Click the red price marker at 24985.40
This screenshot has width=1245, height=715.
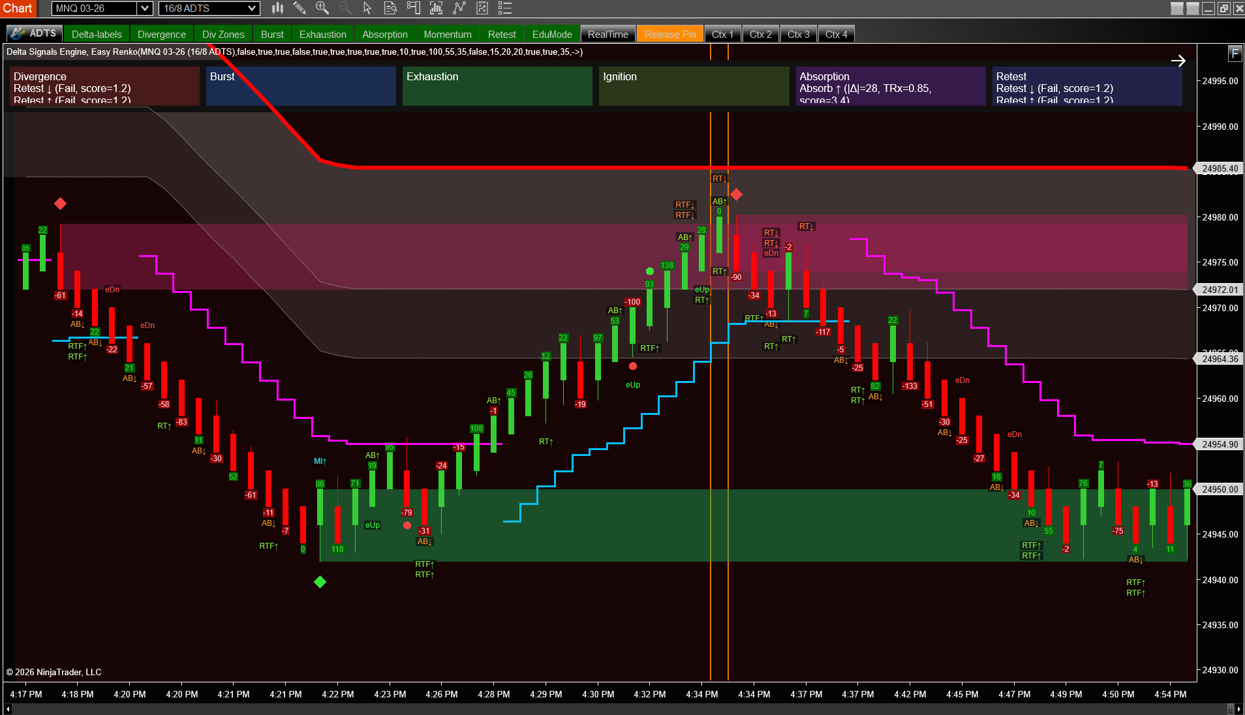(x=1219, y=168)
